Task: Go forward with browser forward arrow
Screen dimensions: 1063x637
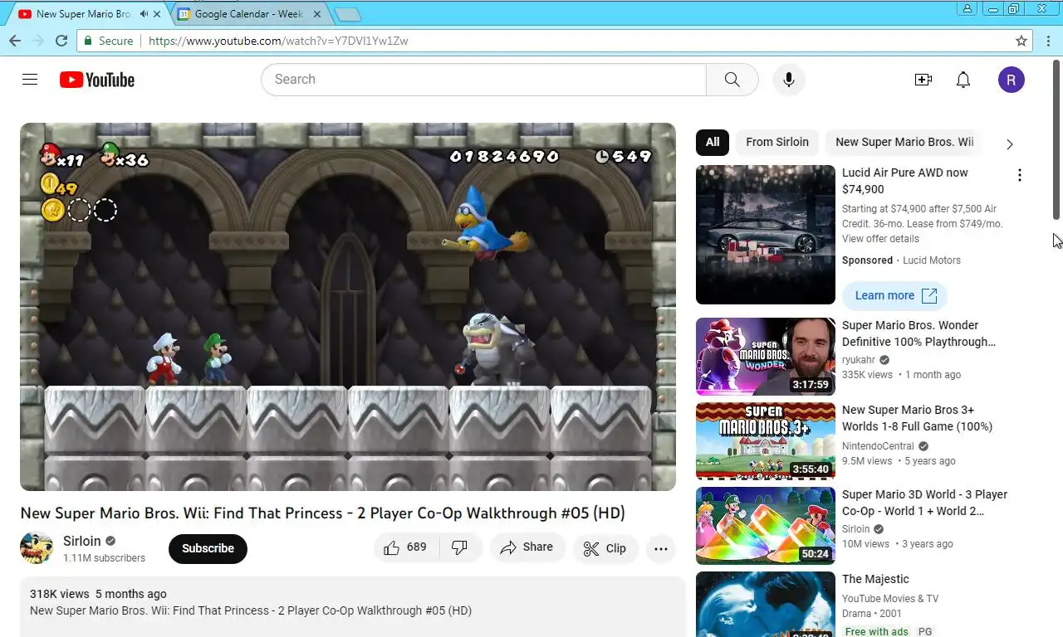Action: 37,41
